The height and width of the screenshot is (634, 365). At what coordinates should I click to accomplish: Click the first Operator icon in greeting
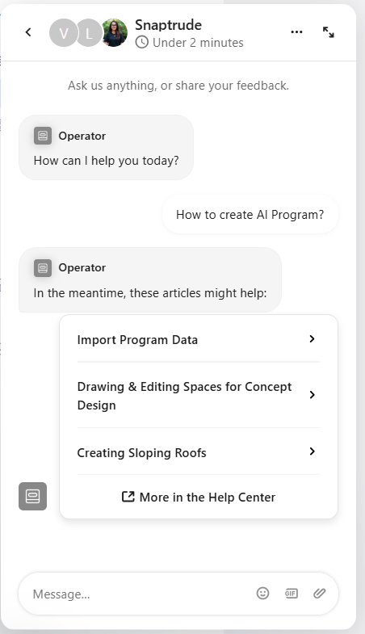pyautogui.click(x=43, y=136)
